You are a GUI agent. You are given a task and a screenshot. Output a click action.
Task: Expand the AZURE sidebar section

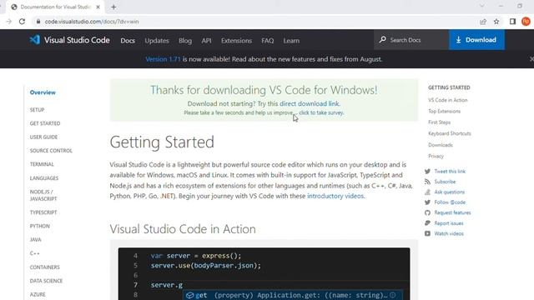tap(38, 294)
